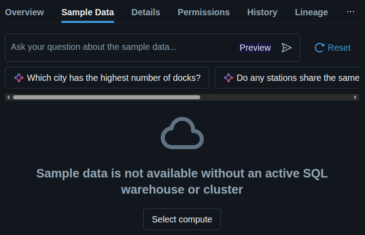Show the History tab
The image size is (365, 235).
coord(262,12)
